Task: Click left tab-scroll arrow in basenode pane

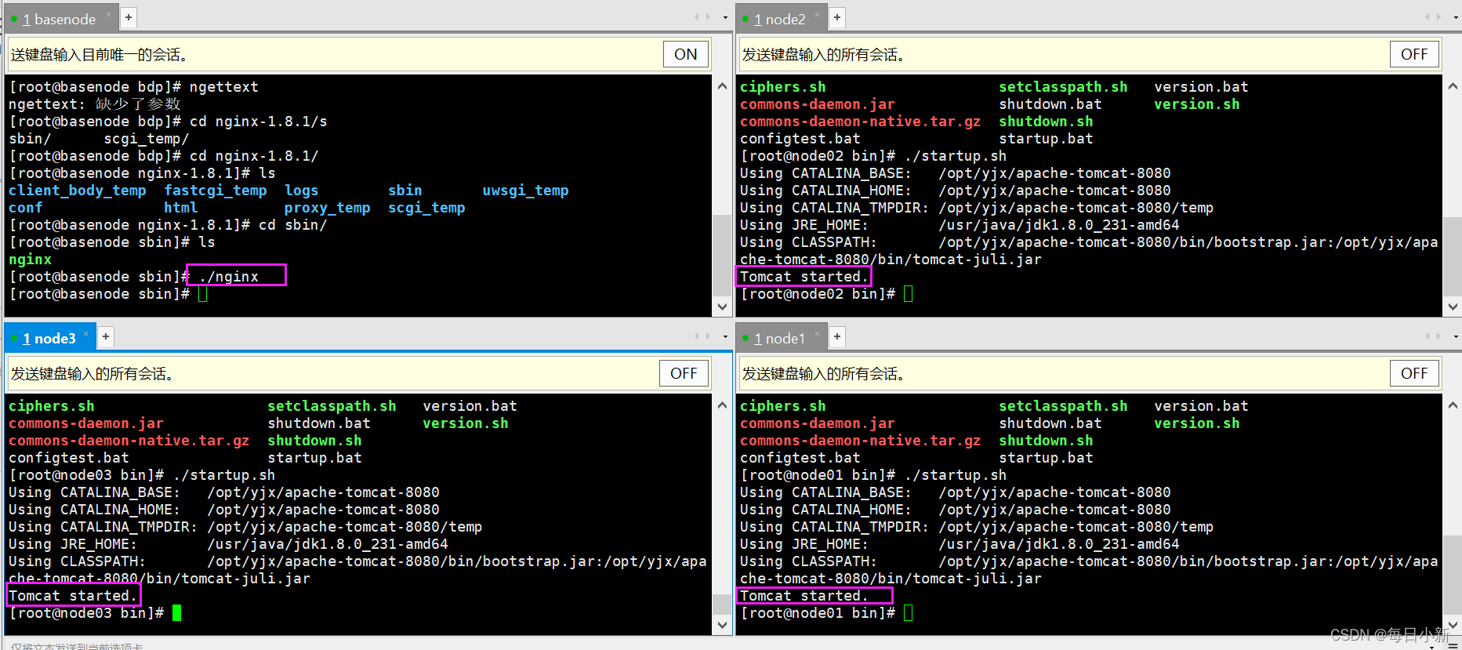Action: [696, 17]
